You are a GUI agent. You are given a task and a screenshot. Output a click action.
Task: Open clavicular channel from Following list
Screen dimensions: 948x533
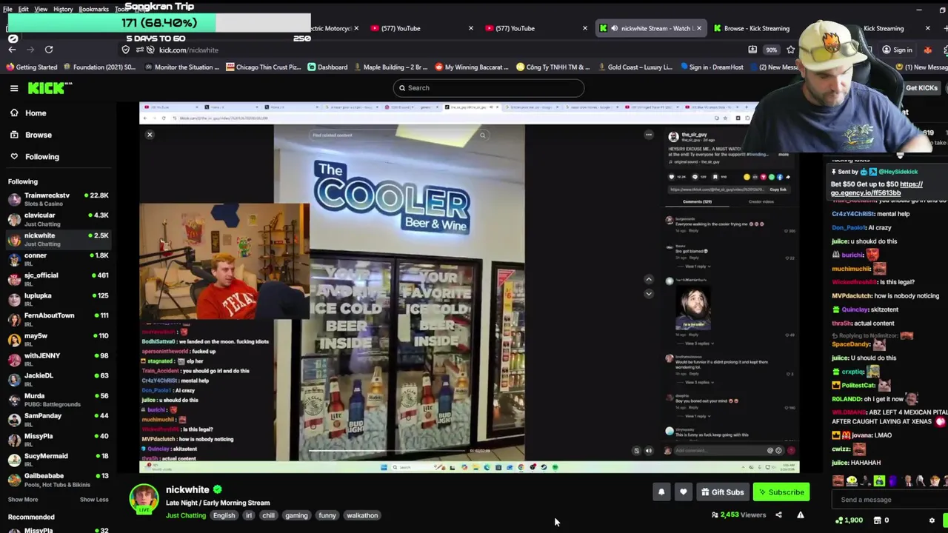58,219
